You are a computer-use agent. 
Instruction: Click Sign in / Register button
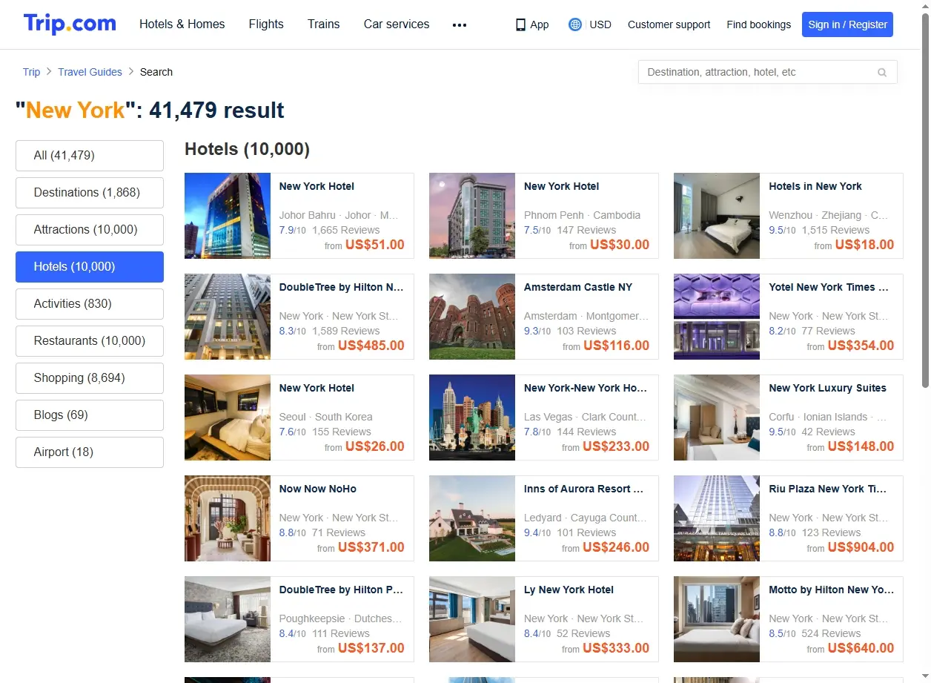pos(847,24)
